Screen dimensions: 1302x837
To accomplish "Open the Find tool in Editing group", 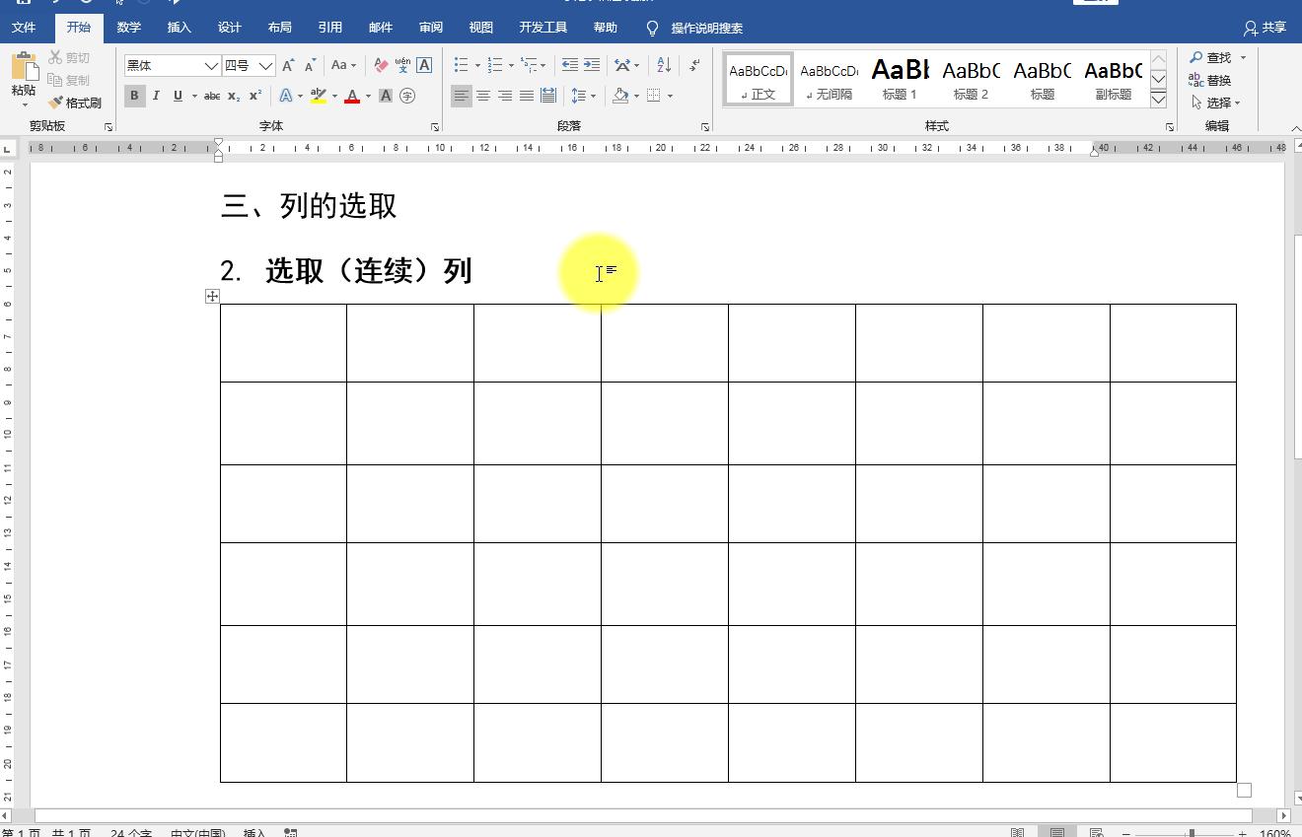I will click(x=1212, y=57).
